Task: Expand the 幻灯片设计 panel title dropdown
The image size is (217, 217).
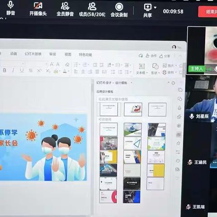Action: (132, 83)
